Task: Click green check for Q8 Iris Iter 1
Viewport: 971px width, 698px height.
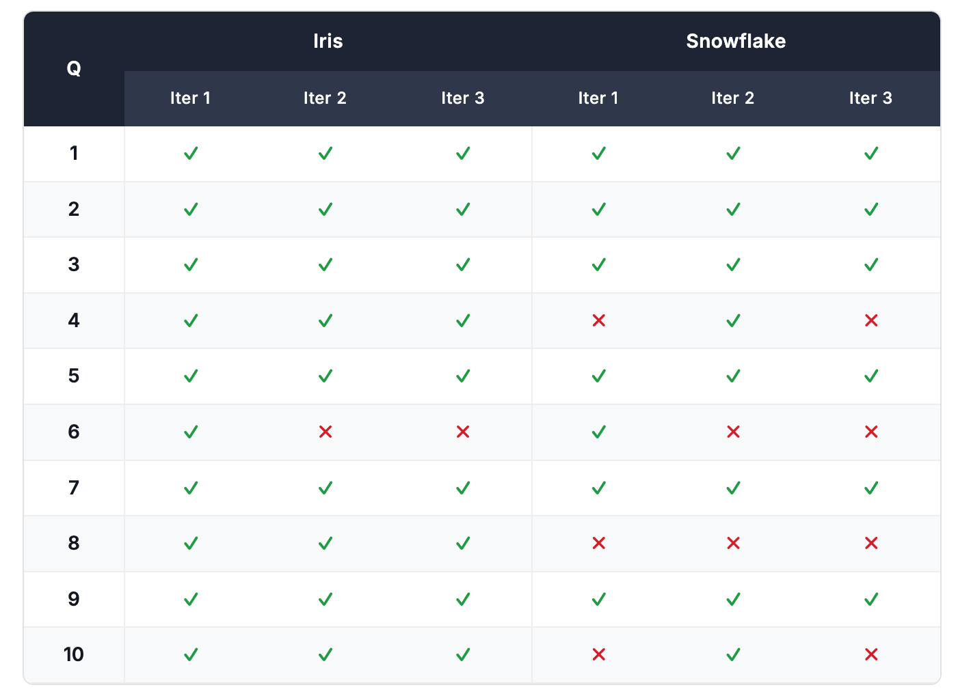Action: 191,543
